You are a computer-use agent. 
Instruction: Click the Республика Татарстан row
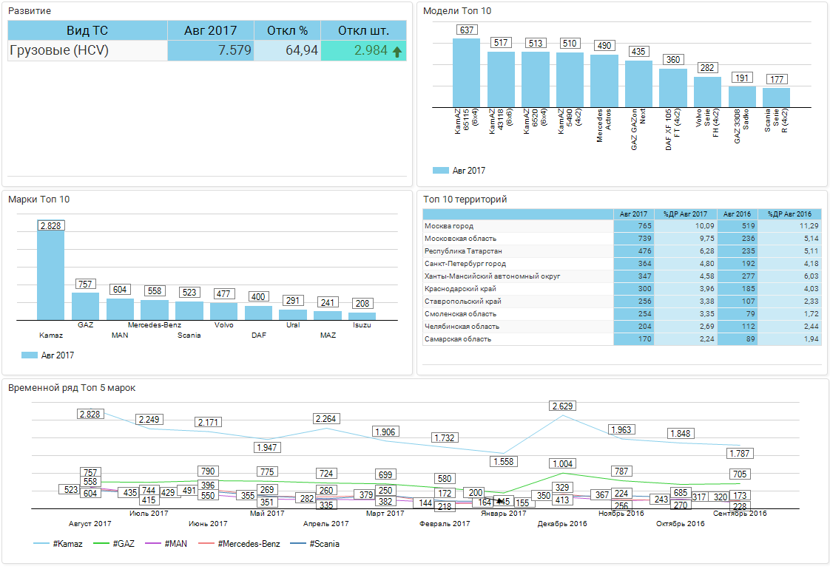pyautogui.click(x=622, y=251)
